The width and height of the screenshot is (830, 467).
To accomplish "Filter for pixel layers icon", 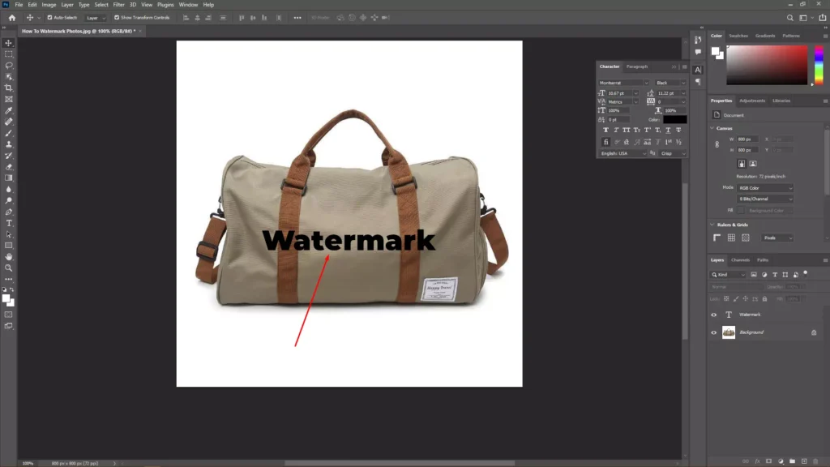I will click(754, 275).
